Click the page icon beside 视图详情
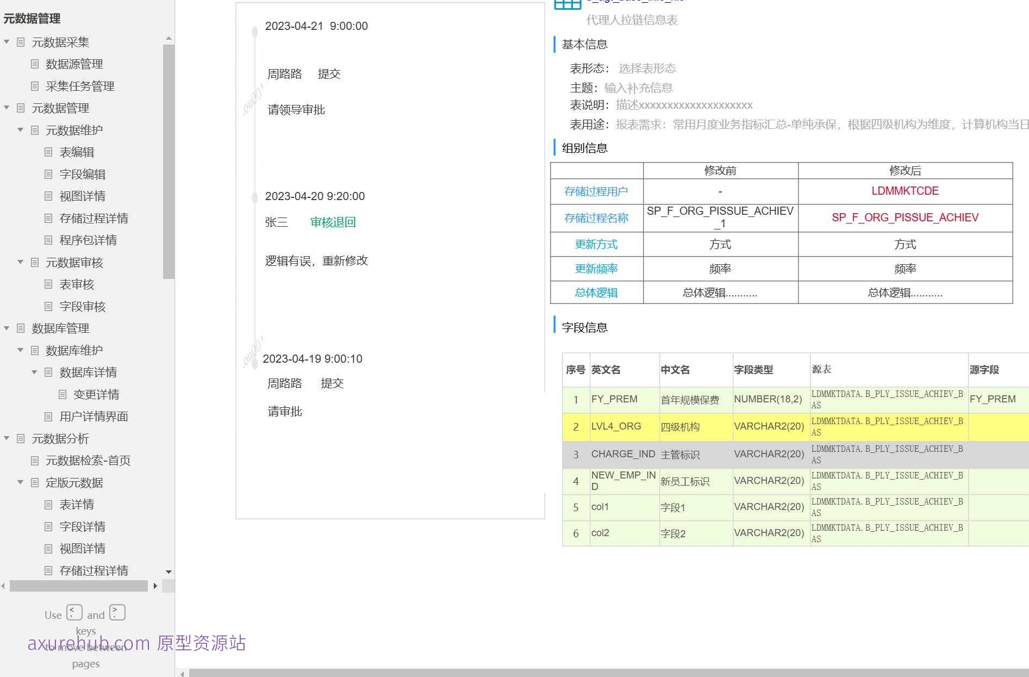This screenshot has height=677, width=1029. (48, 196)
